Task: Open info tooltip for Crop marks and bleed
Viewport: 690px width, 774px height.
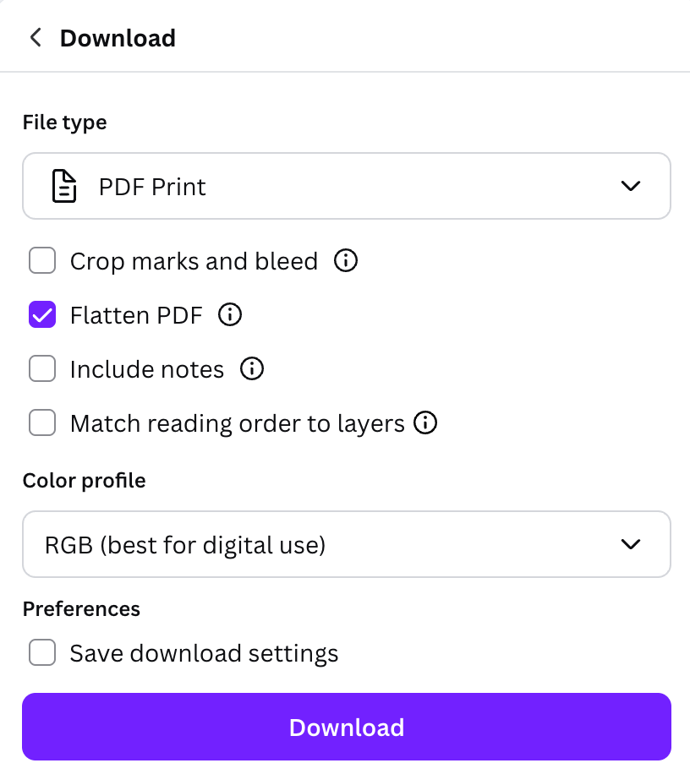Action: click(346, 261)
